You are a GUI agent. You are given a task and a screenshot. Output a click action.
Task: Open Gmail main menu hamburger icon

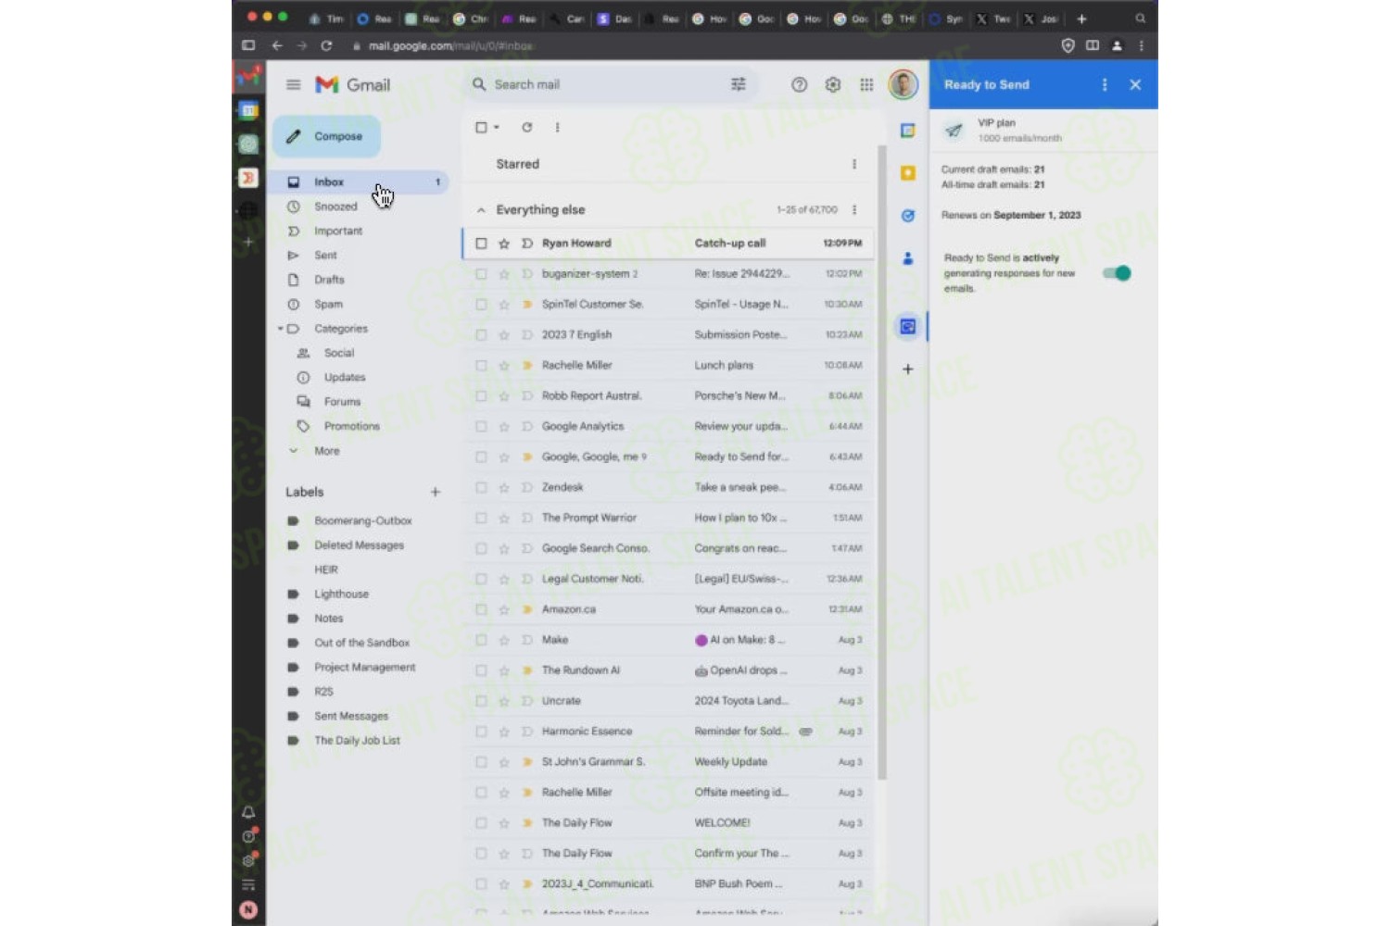pyautogui.click(x=293, y=84)
